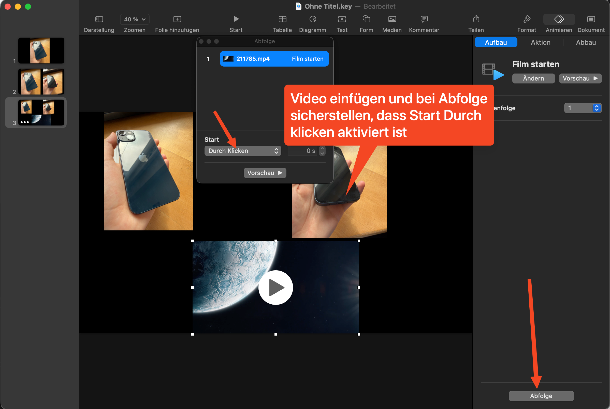Insert a table via Tabelle icon
The width and height of the screenshot is (610, 409).
coord(282,19)
